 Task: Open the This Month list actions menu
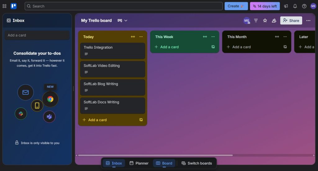point(285,37)
